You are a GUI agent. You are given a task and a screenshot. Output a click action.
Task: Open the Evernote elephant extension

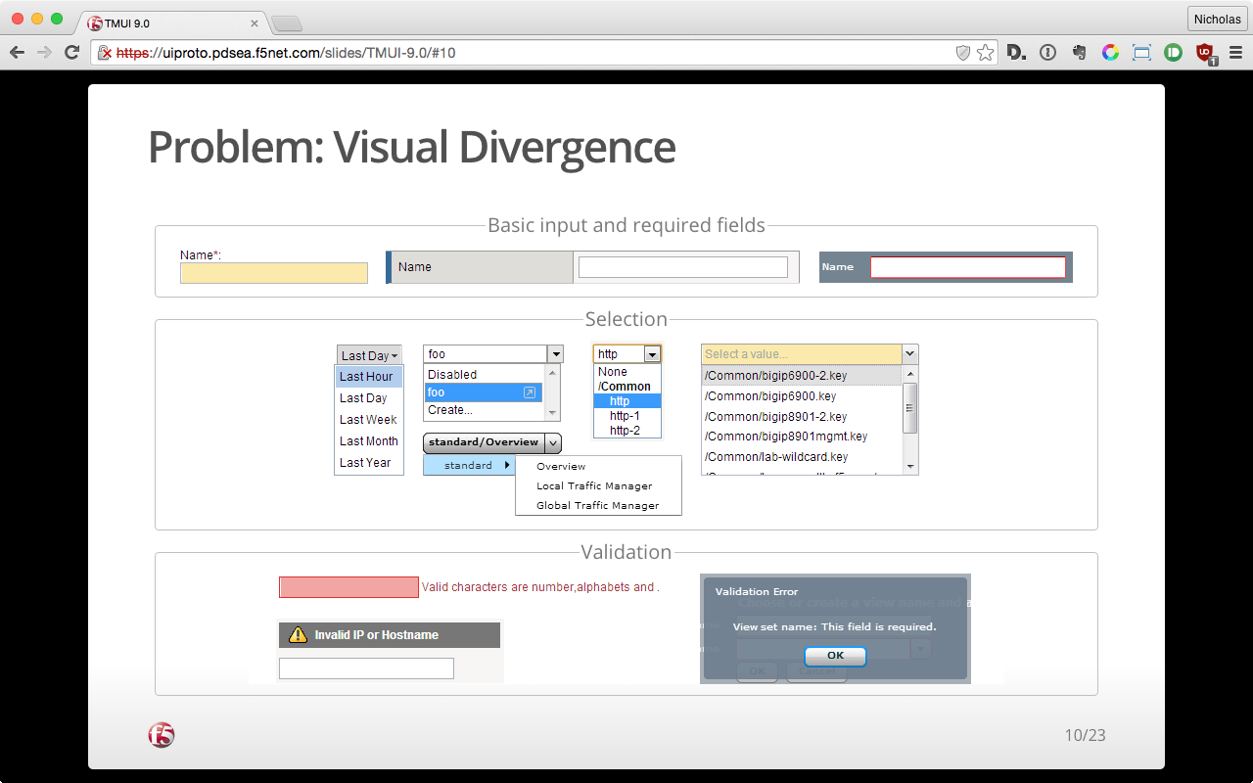pos(1080,53)
